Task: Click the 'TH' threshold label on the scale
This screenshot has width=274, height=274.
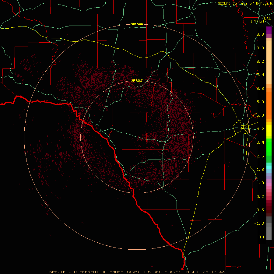Action: [x=262, y=237]
